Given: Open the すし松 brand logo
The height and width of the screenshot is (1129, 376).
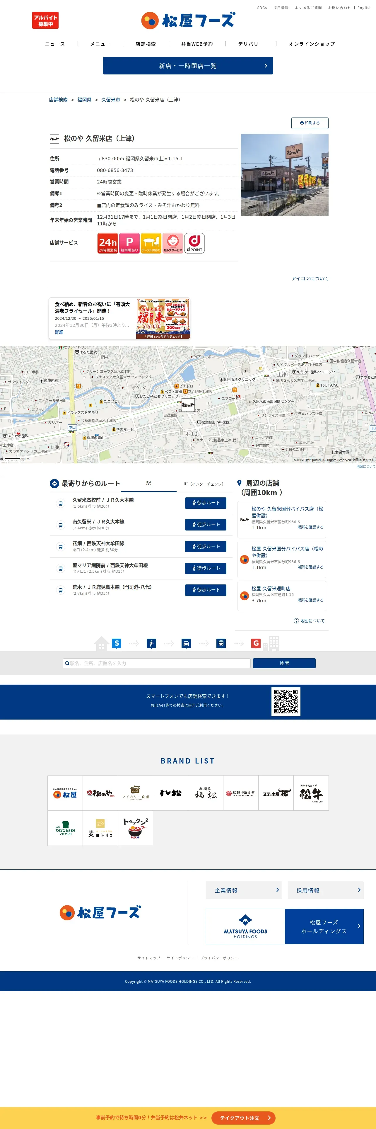Looking at the screenshot, I should pyautogui.click(x=171, y=793).
